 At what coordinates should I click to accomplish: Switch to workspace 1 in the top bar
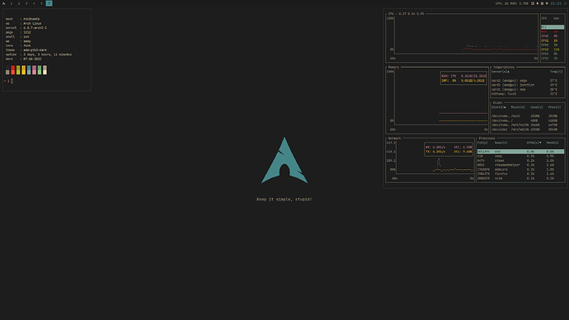[x=12, y=3]
